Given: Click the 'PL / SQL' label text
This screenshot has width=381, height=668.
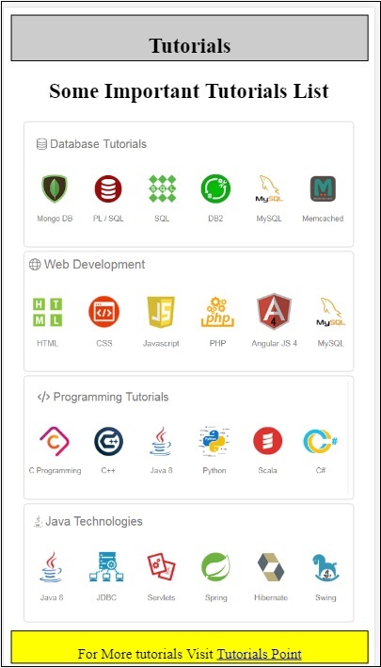Looking at the screenshot, I should click(108, 219).
